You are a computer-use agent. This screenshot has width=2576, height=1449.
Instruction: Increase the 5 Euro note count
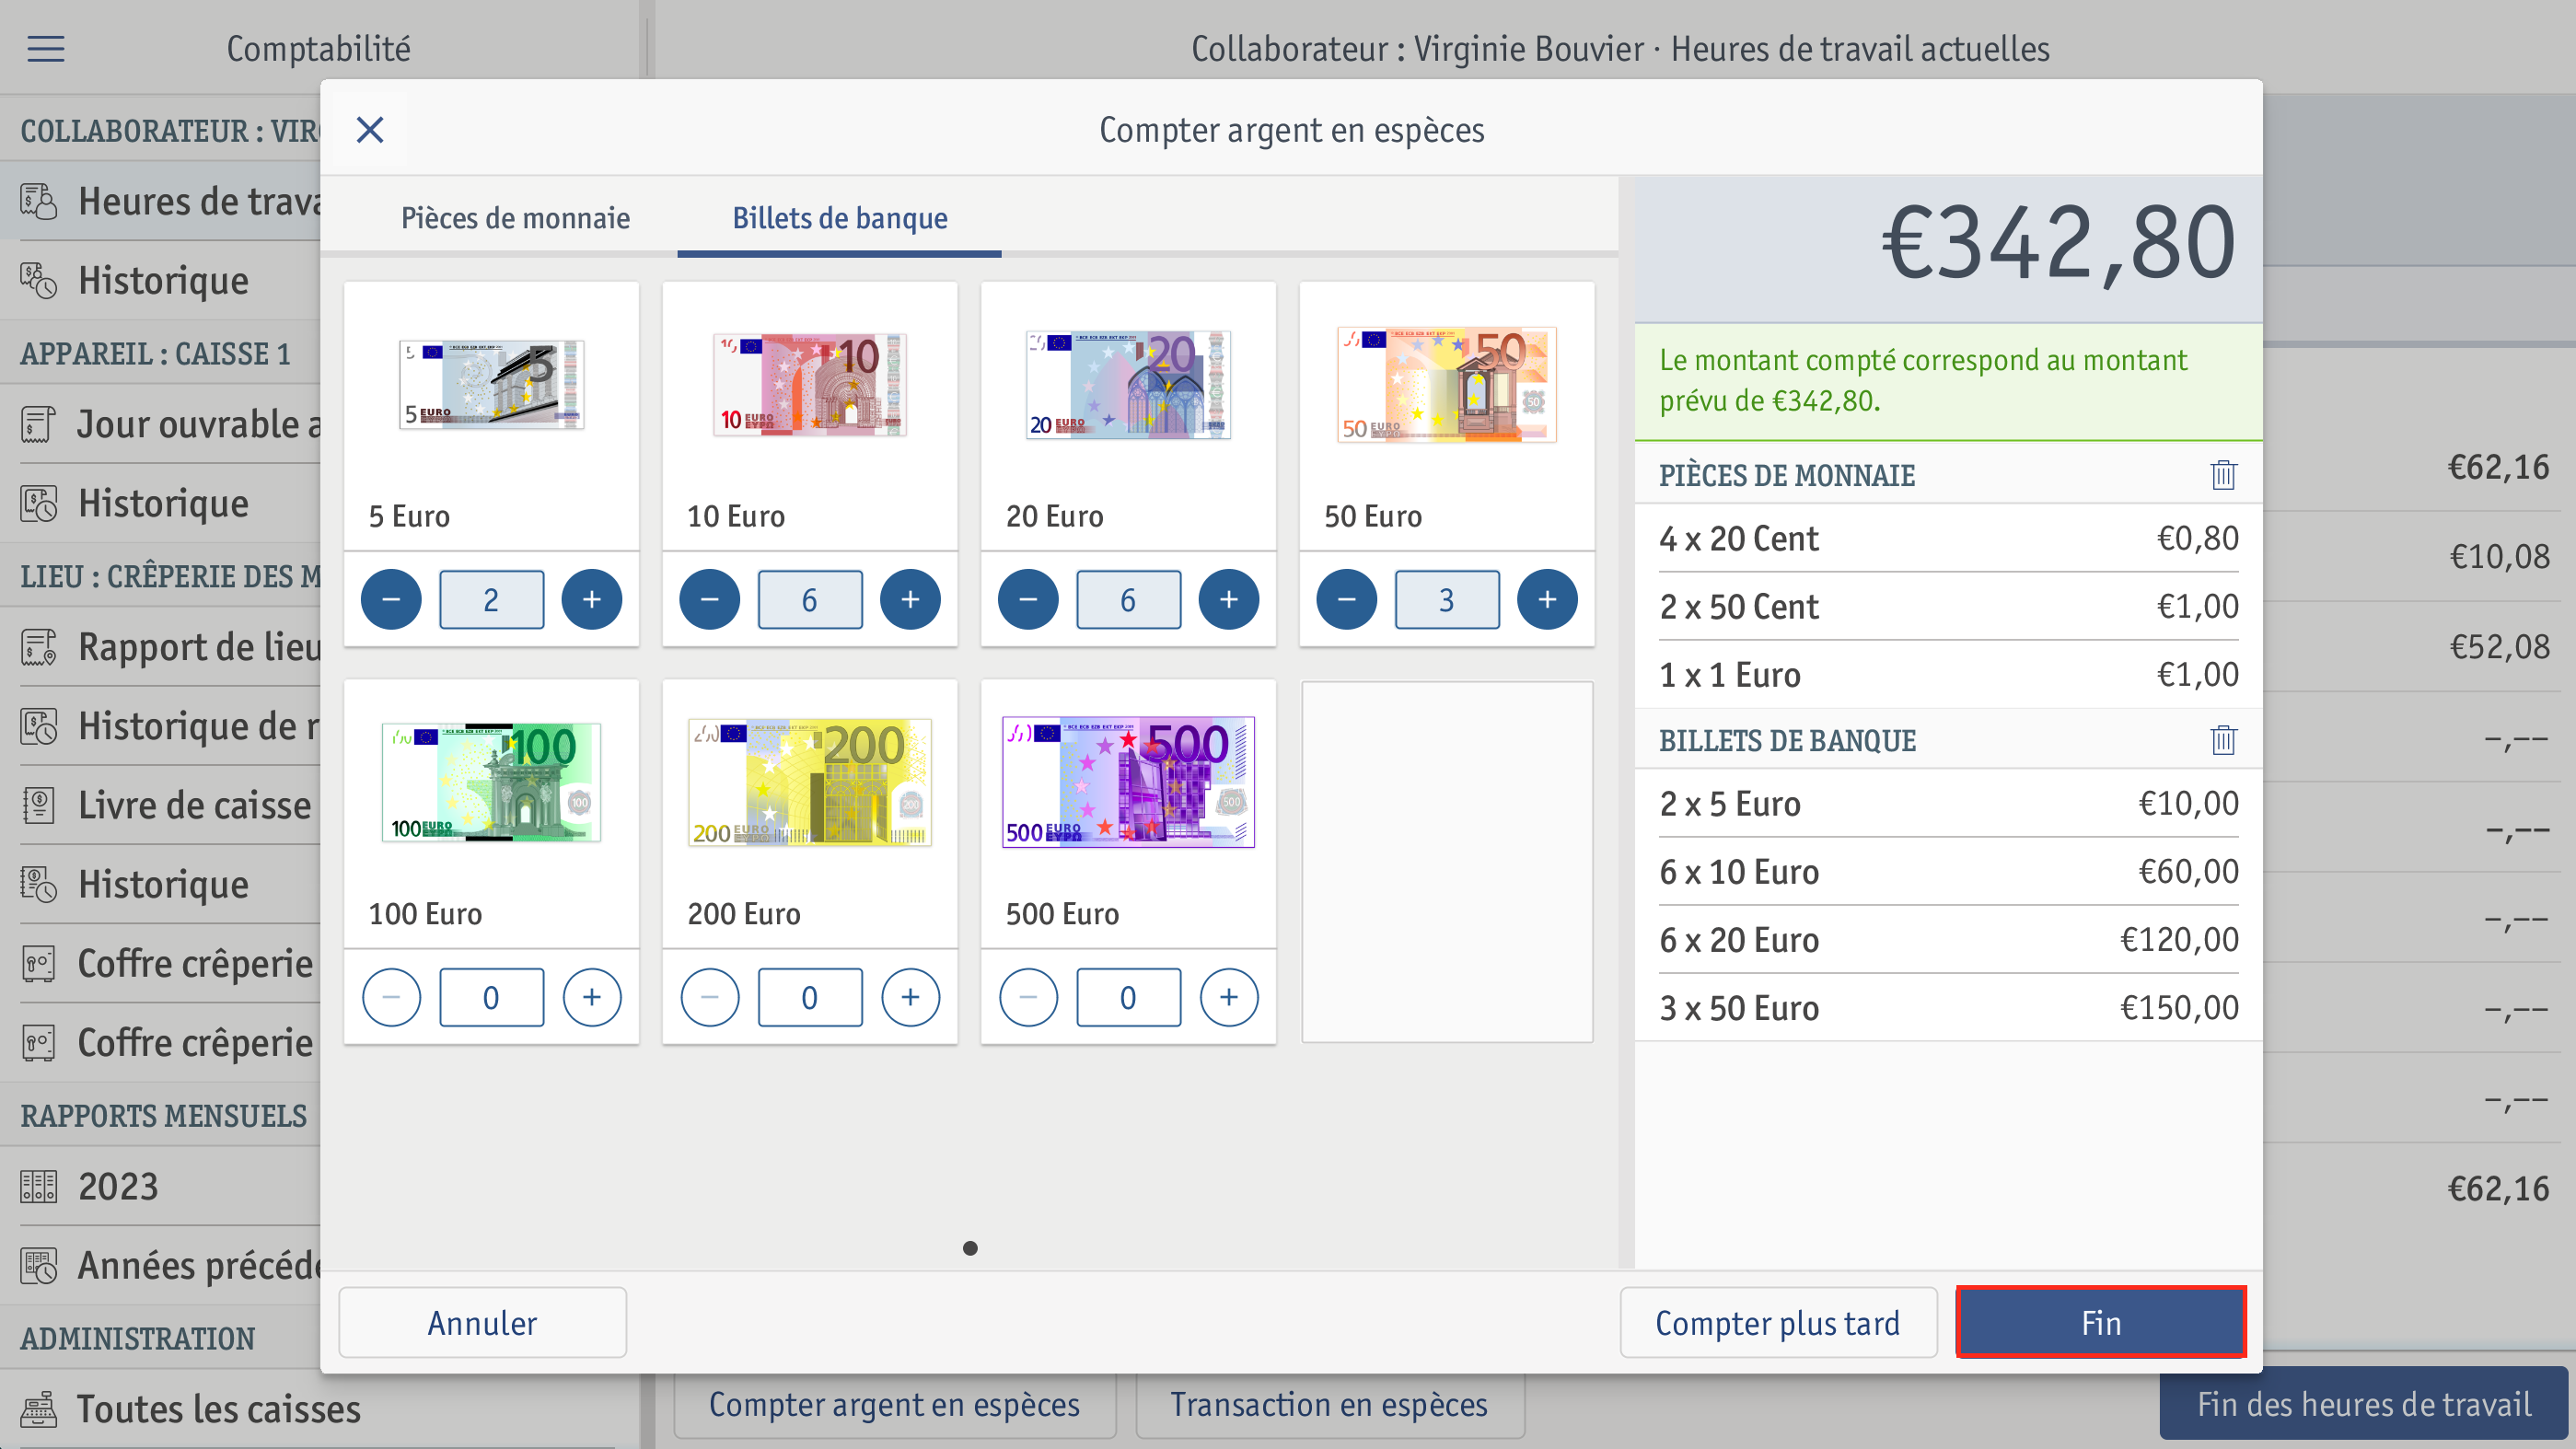pos(592,599)
